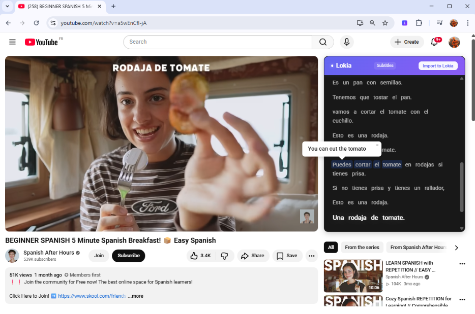Click the YouTube search input field
The image size is (475, 314).
(218, 42)
